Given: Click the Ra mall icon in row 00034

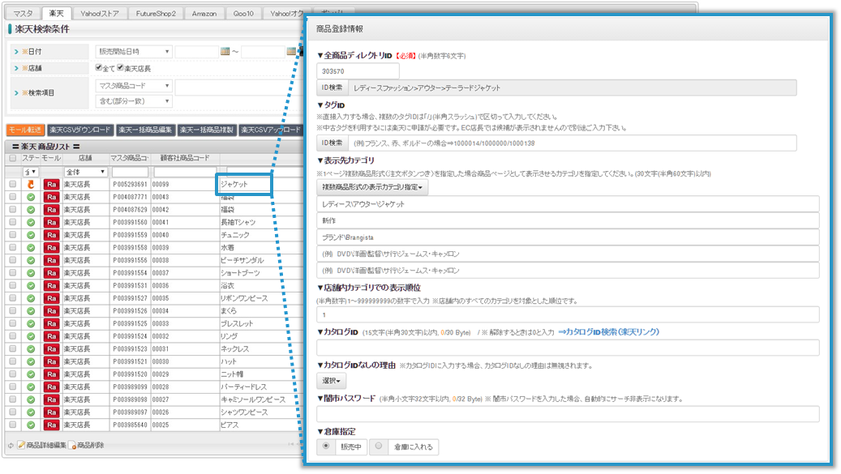Looking at the screenshot, I should pos(51,311).
